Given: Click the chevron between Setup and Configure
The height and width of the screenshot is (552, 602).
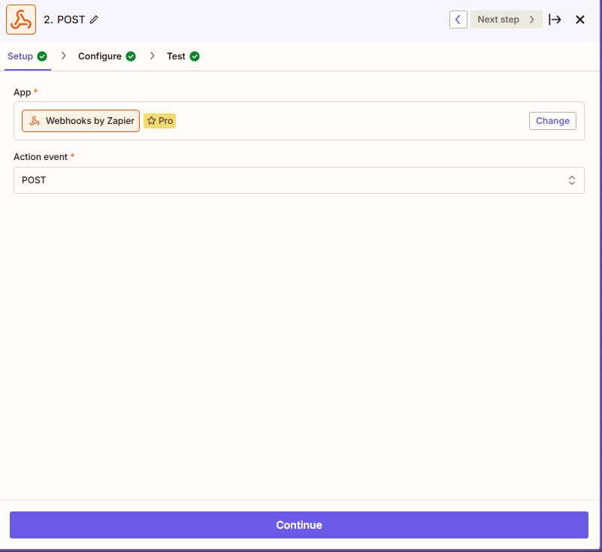Looking at the screenshot, I should (x=64, y=56).
